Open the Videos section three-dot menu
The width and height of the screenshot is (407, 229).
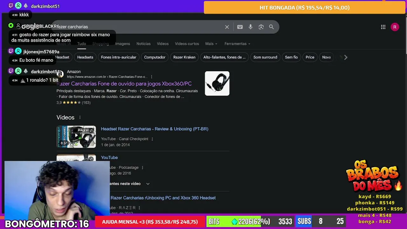tap(80, 117)
